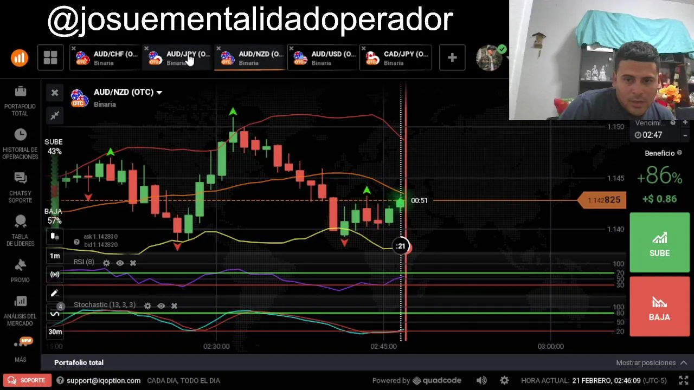Image resolution: width=694 pixels, height=390 pixels.
Task: Open the 1m candle interval selector
Action: (x=55, y=256)
